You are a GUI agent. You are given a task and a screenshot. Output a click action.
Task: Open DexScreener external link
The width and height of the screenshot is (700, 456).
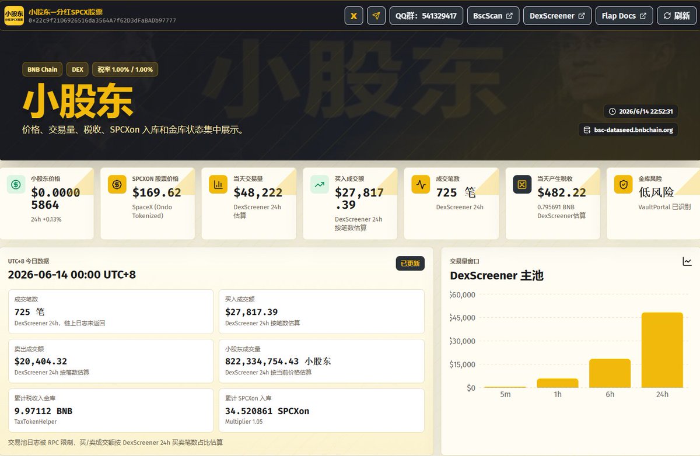[557, 16]
